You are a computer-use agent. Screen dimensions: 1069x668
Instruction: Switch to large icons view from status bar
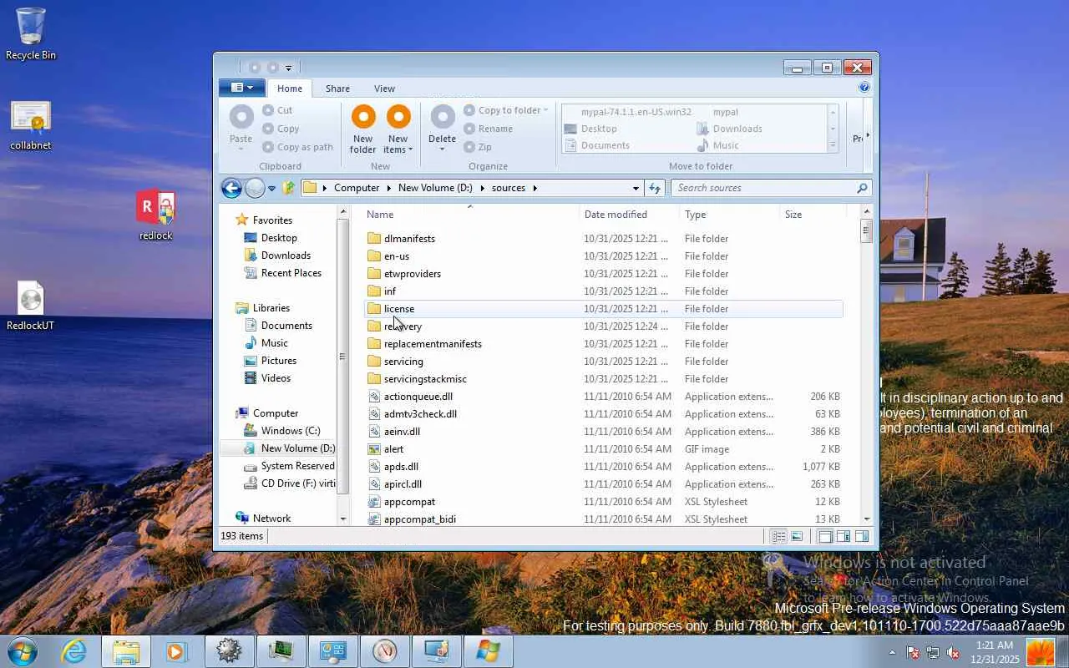point(797,537)
